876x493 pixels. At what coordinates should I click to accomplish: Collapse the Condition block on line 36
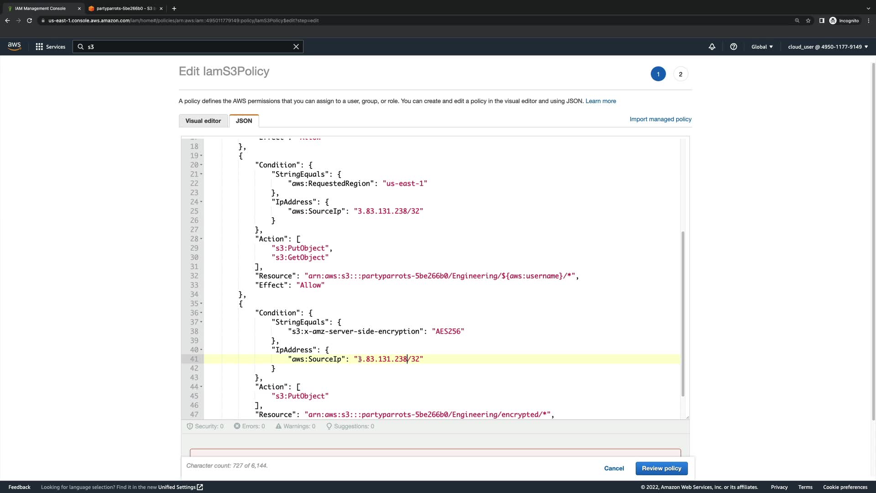201,313
